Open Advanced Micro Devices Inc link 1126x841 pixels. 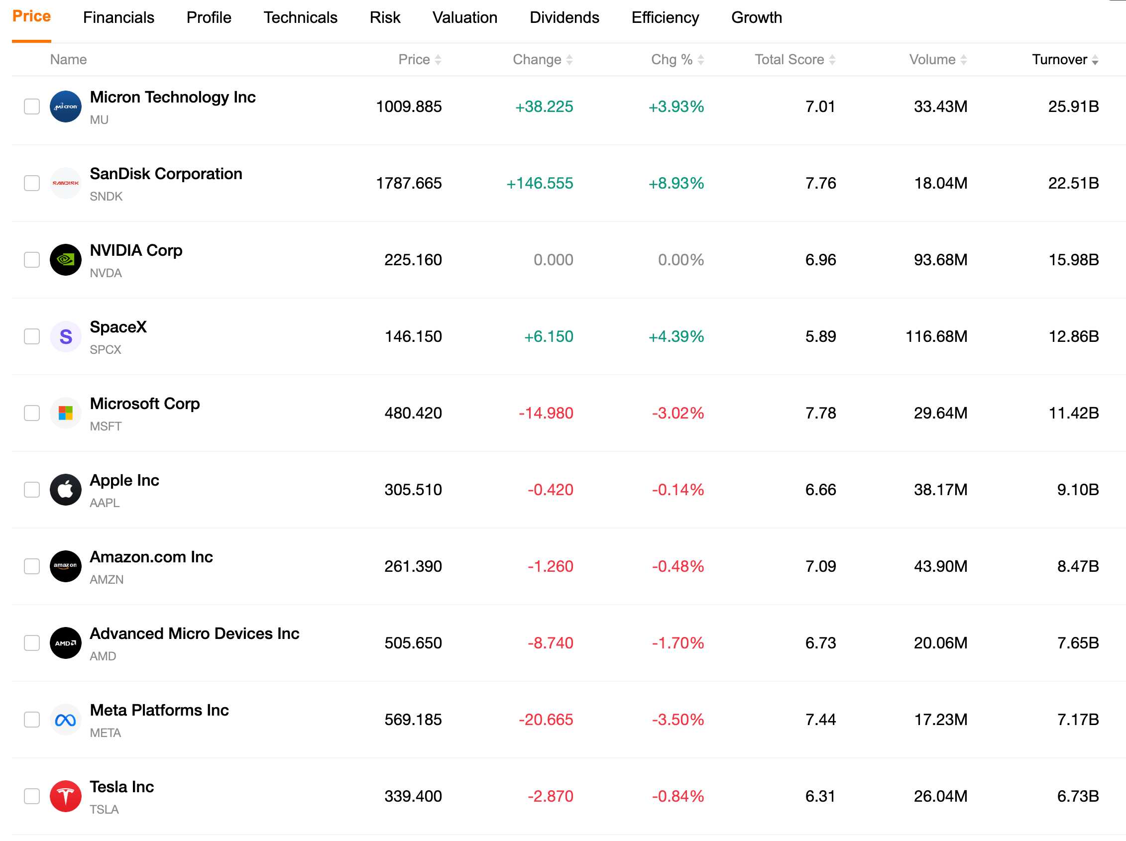click(x=195, y=633)
